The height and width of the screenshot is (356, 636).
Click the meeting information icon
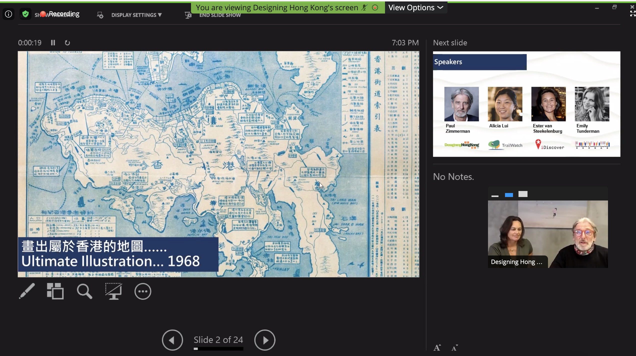click(8, 14)
